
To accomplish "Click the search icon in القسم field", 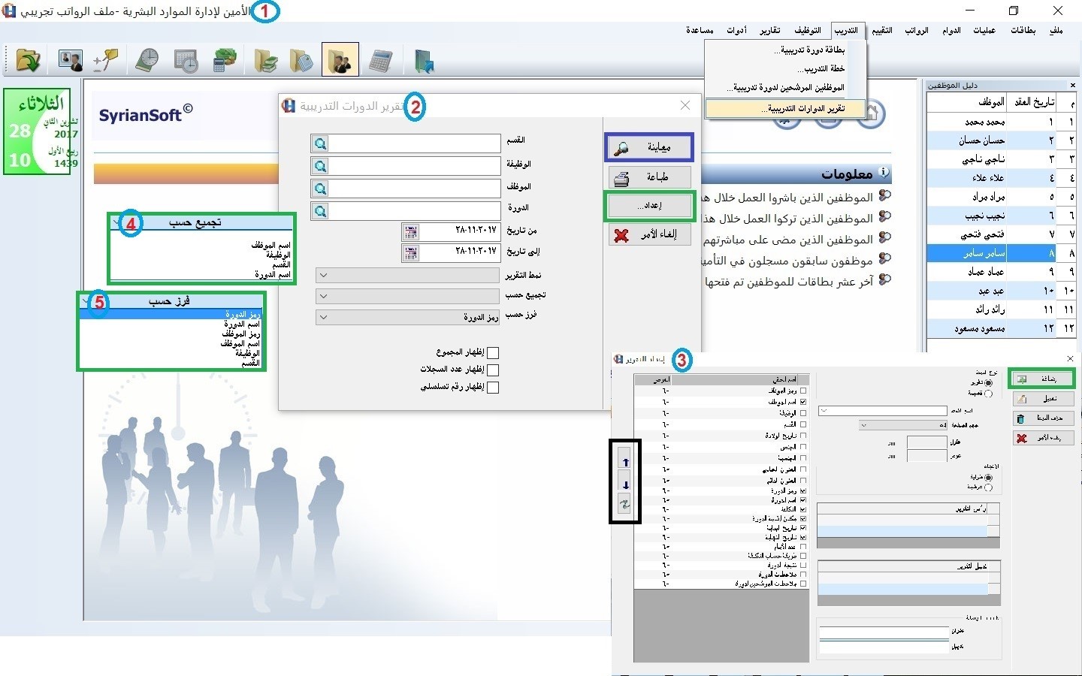I will [x=321, y=143].
